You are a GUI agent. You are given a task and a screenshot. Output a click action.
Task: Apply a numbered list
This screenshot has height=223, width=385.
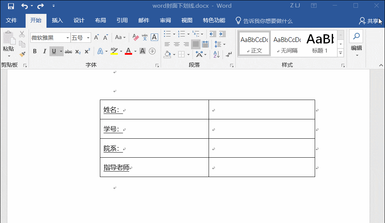tap(182, 34)
